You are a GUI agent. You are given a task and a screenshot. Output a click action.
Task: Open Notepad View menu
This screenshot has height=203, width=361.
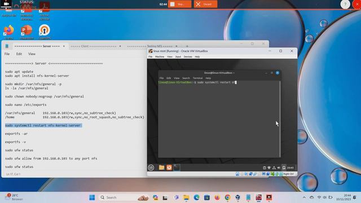[32, 54]
